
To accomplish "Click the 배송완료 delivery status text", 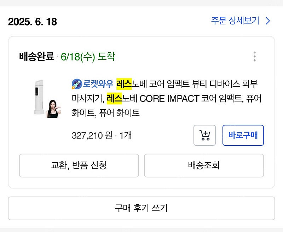I will click(x=36, y=57).
